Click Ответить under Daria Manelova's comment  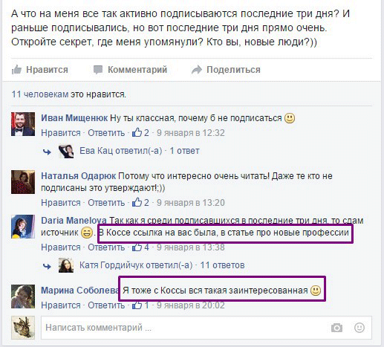(106, 247)
